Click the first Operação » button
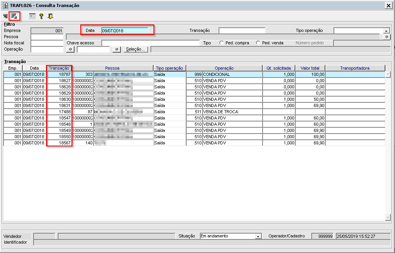The image size is (395, 253). (x=70, y=49)
